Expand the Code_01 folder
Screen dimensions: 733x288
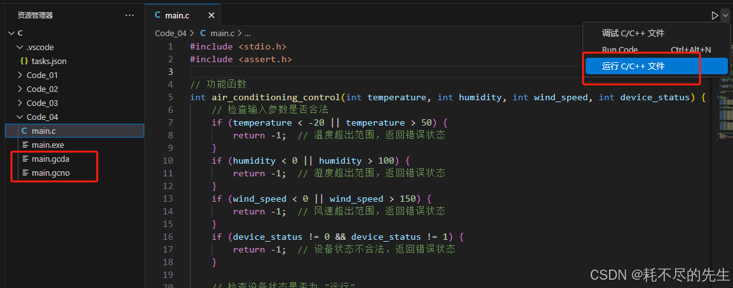(20, 75)
